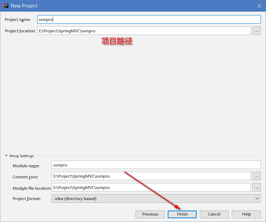The height and width of the screenshot is (222, 266).
Task: Browse for Module file location folder
Action: (x=256, y=187)
